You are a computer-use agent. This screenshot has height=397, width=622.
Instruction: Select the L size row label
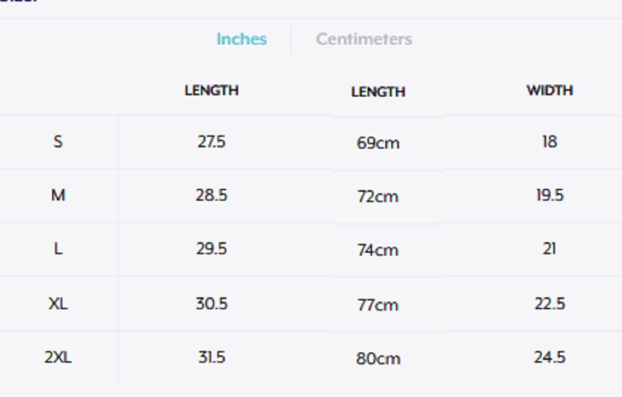(x=58, y=249)
